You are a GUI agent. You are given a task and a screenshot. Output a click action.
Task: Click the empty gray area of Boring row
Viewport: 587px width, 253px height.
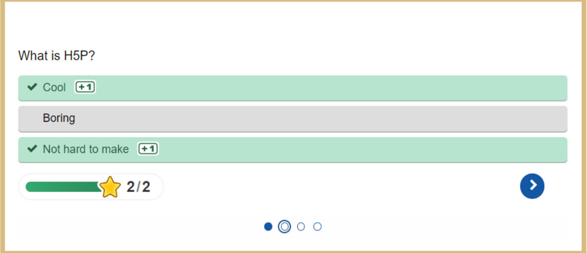point(326,119)
